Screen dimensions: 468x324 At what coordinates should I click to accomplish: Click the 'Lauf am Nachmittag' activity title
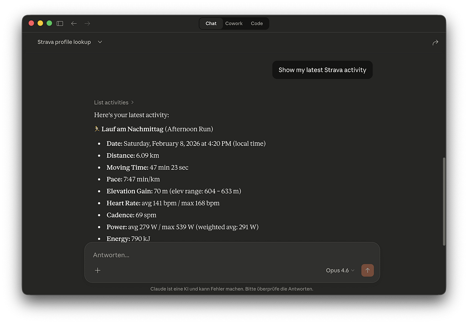pos(132,129)
